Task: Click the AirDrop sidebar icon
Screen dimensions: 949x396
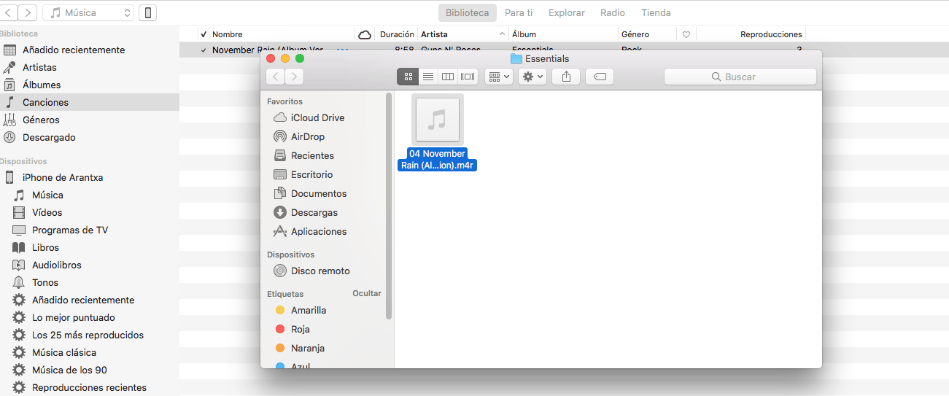Action: coord(279,136)
